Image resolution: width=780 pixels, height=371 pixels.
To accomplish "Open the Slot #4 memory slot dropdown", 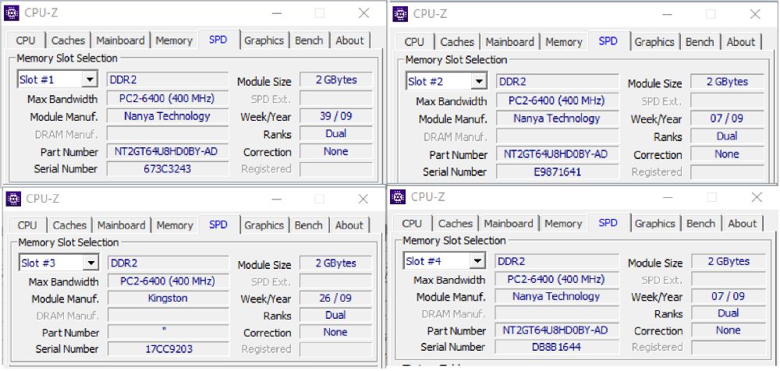I will coord(444,260).
